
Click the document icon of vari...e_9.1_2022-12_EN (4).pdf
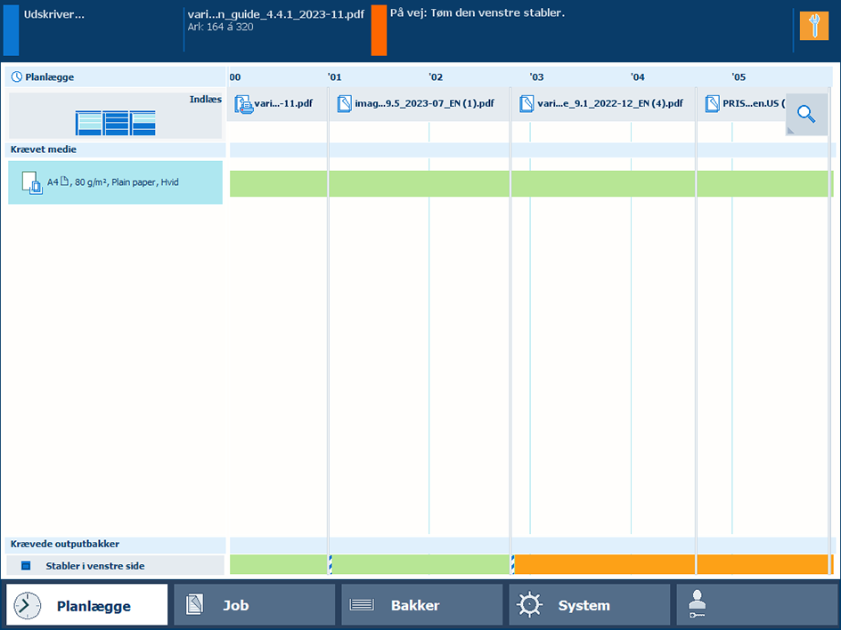click(x=527, y=104)
